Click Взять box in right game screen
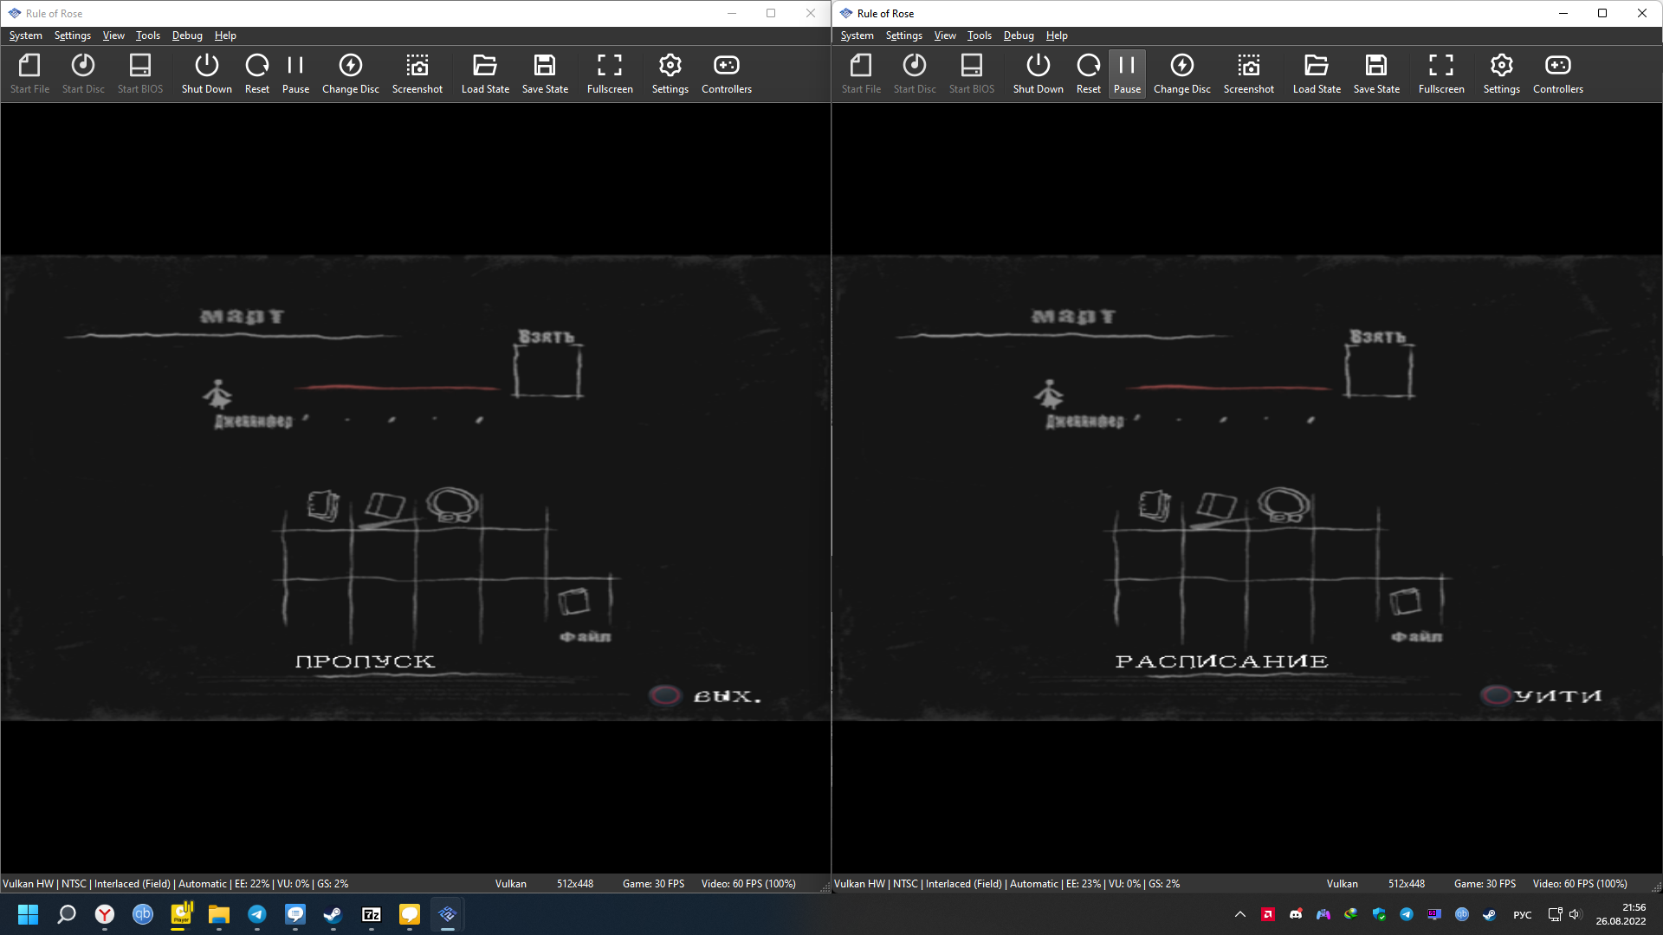 (1379, 371)
